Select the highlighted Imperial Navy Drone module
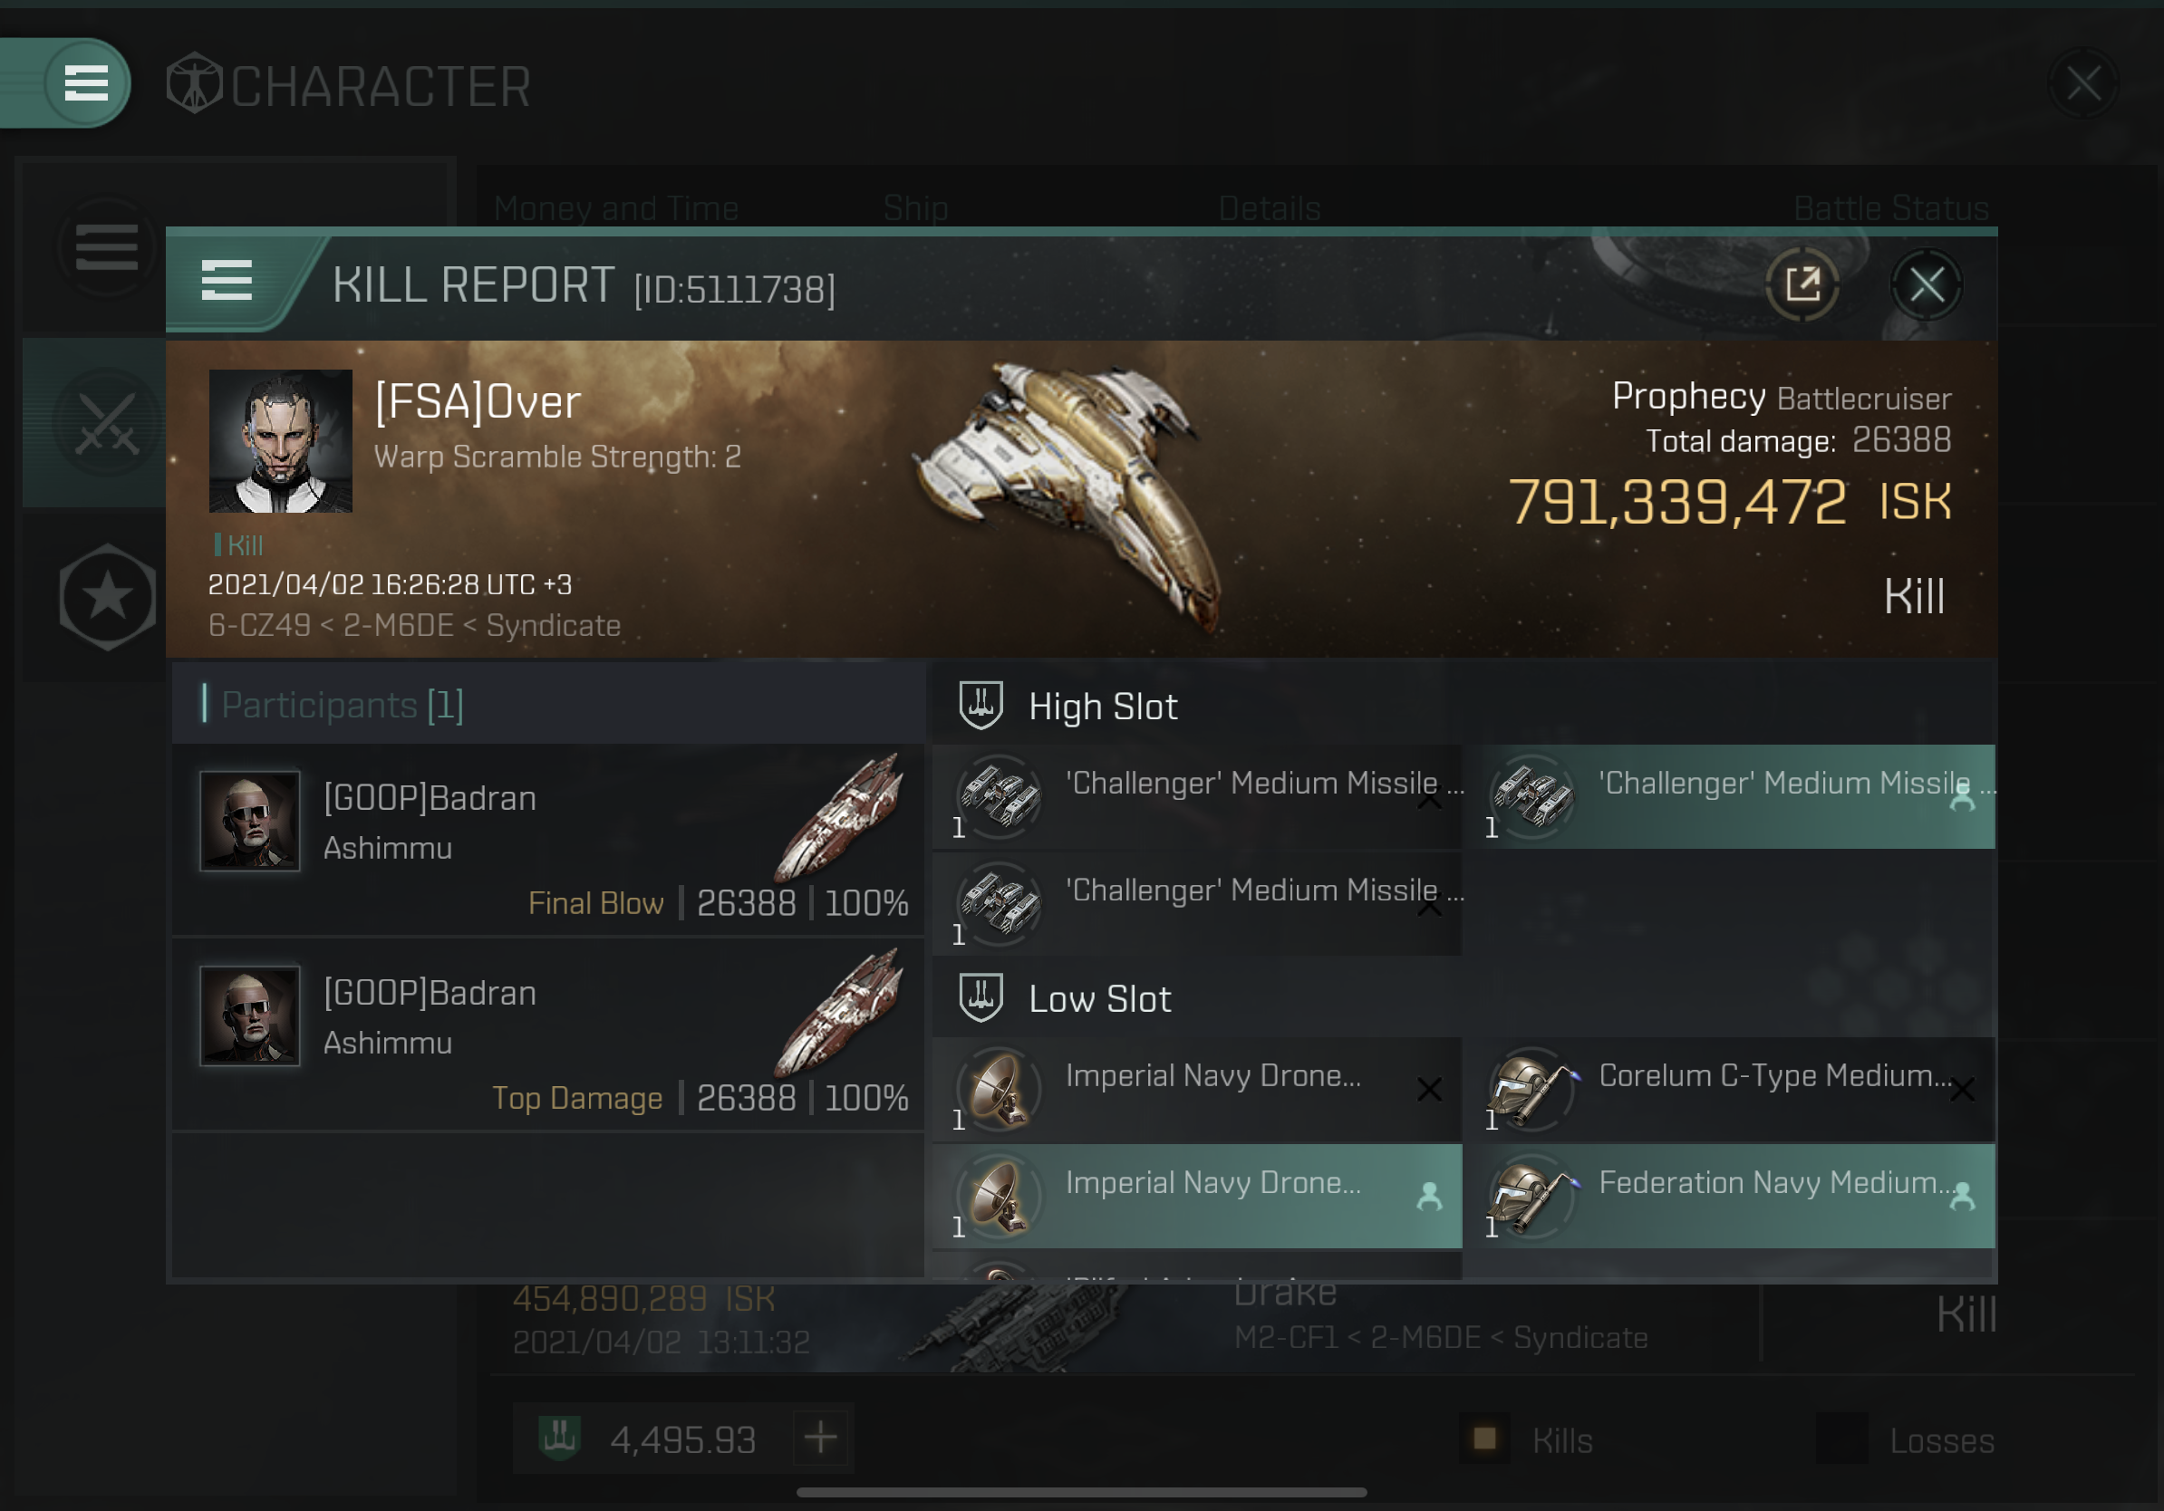 (1197, 1197)
